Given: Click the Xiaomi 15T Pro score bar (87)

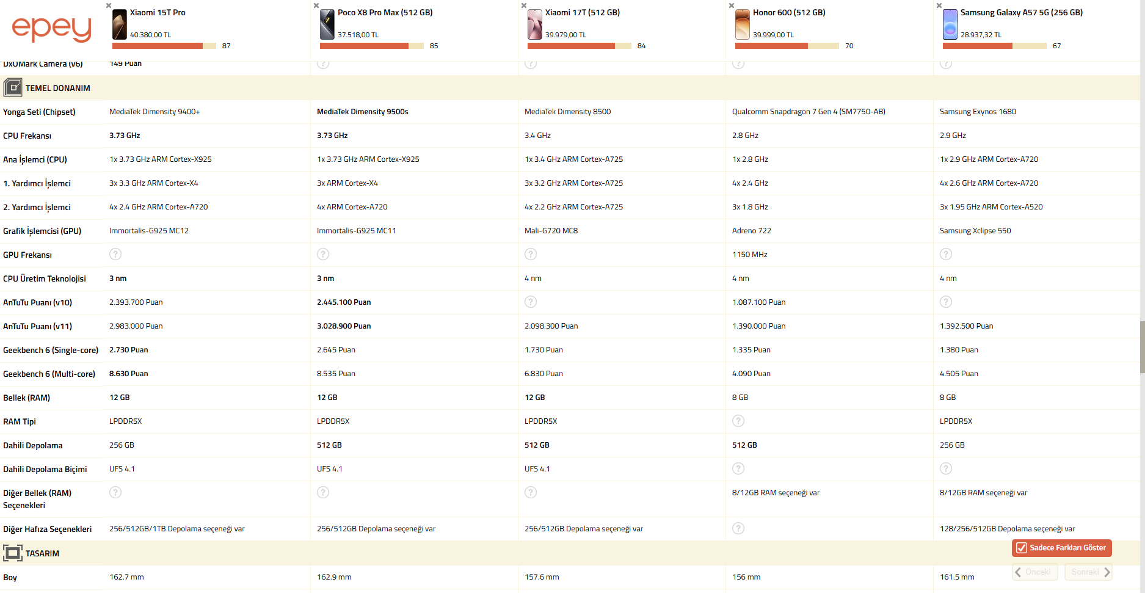Looking at the screenshot, I should click(164, 46).
